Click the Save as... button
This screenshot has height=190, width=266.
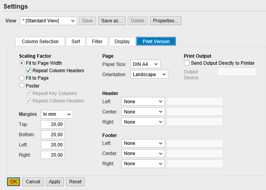click(112, 21)
